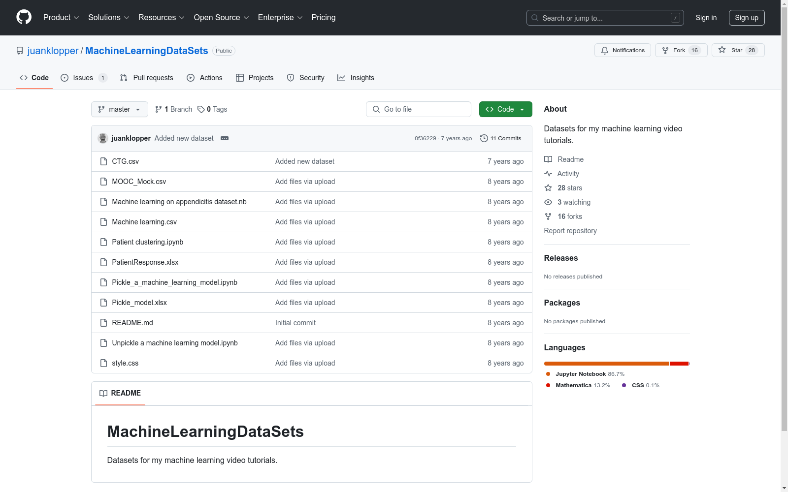Screen dimensions: 788x492
Task: Click the repository icon before juanklopper
Action: pos(20,51)
